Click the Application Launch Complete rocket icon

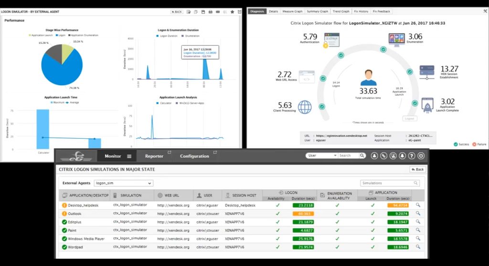tap(427, 105)
